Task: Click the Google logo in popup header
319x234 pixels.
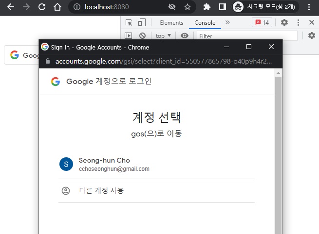Action: tap(56, 82)
